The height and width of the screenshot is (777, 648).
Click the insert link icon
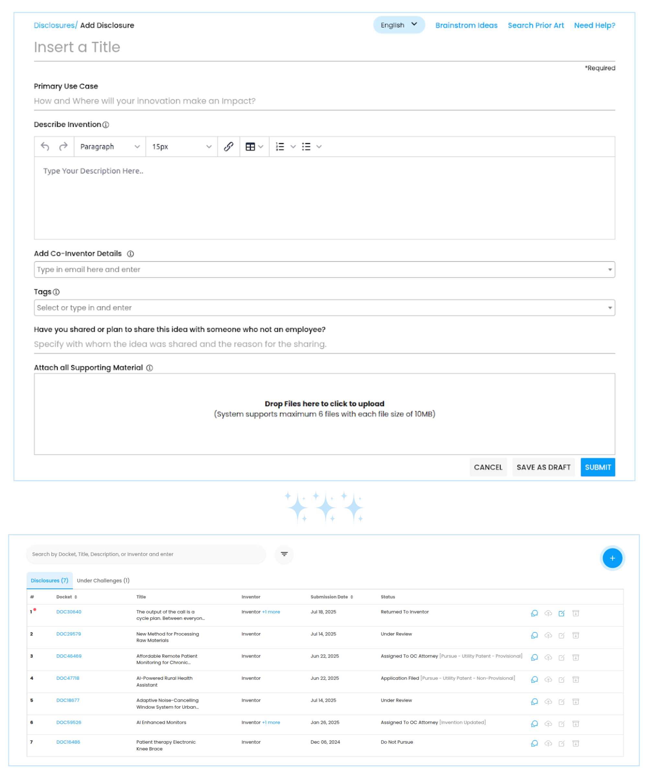tap(228, 147)
